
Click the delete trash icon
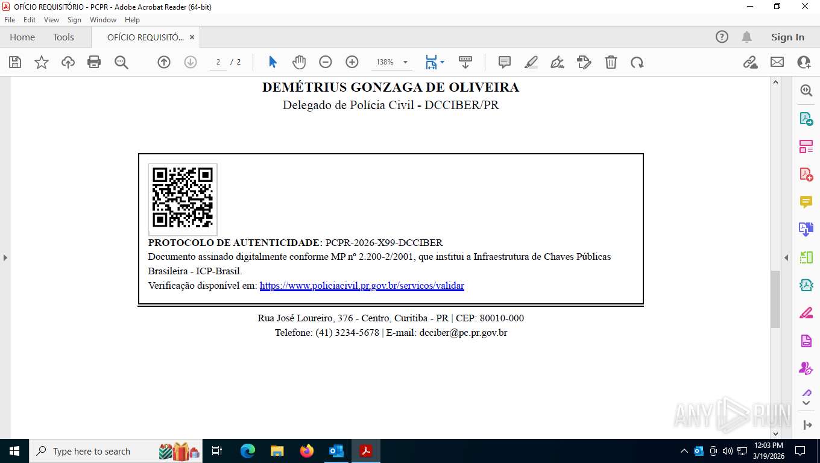point(611,62)
